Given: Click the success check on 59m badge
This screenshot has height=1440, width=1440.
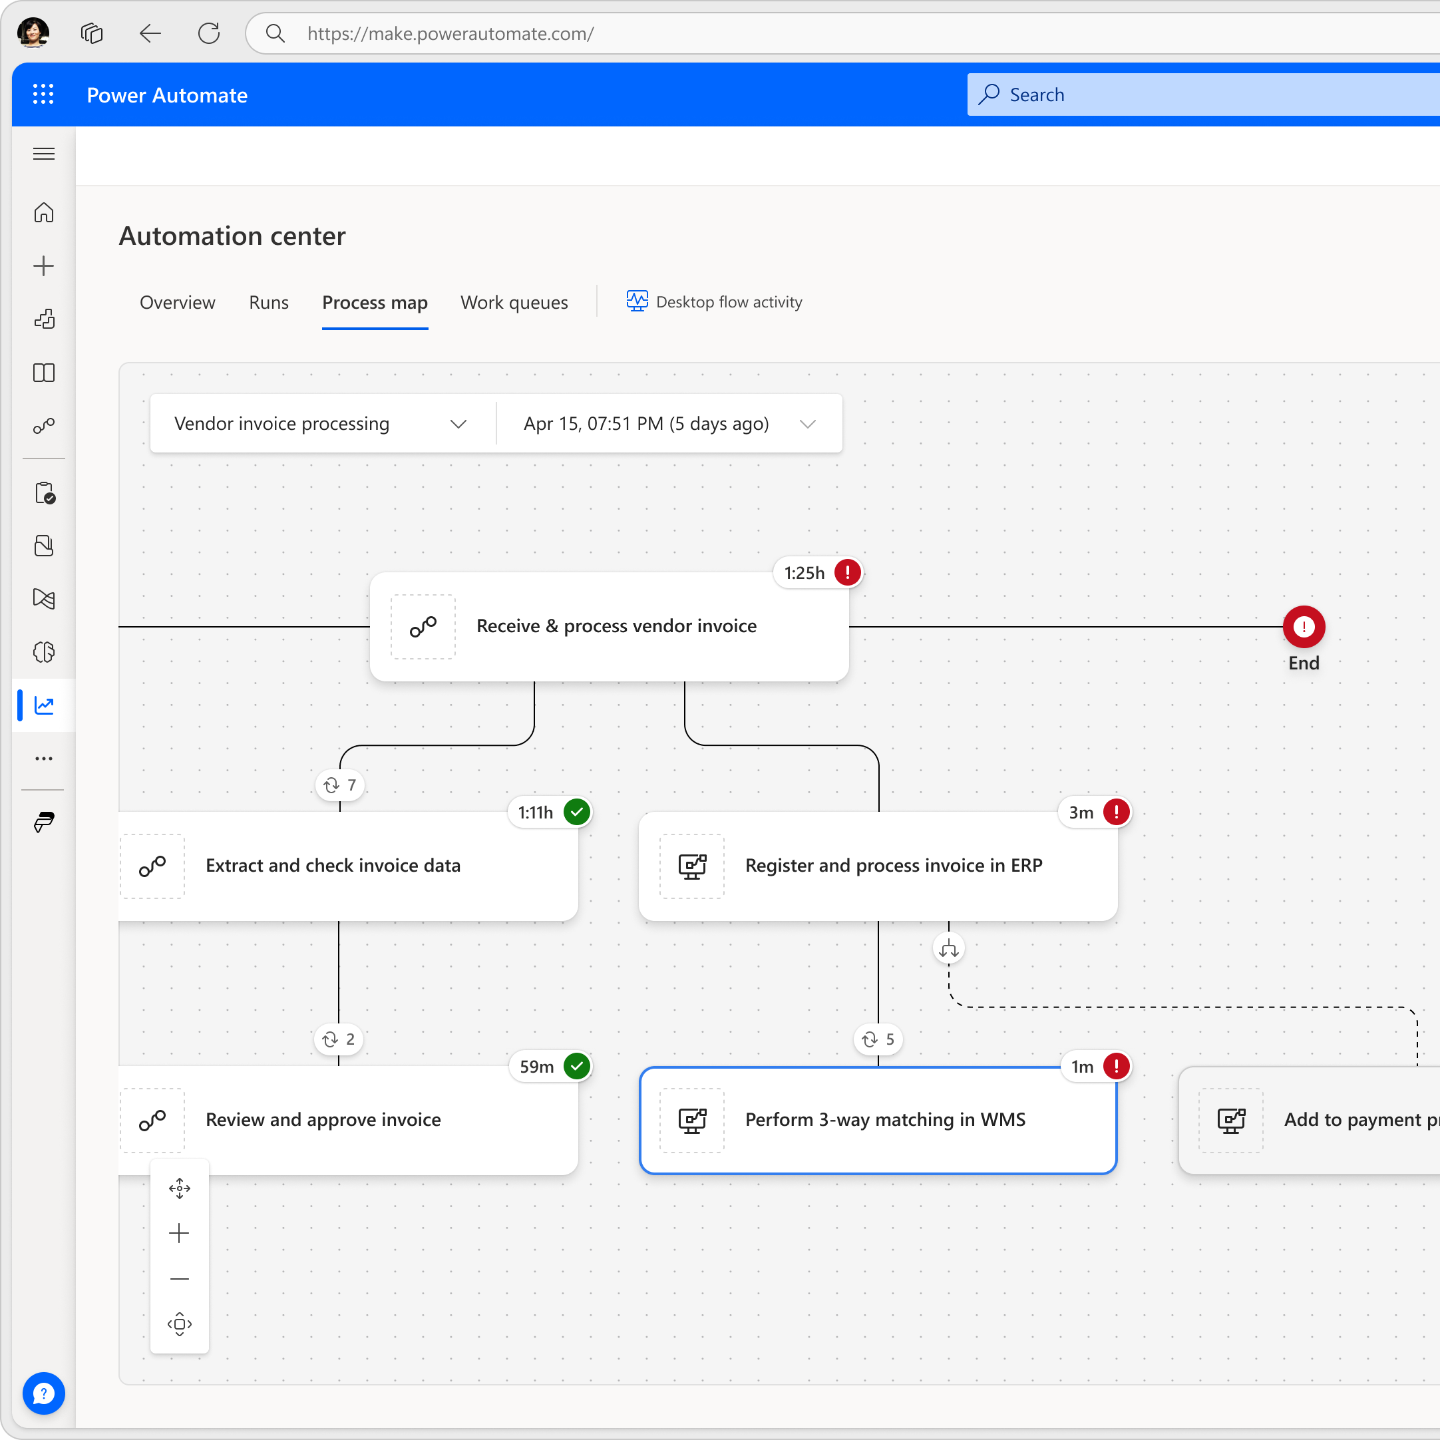Looking at the screenshot, I should coord(577,1066).
